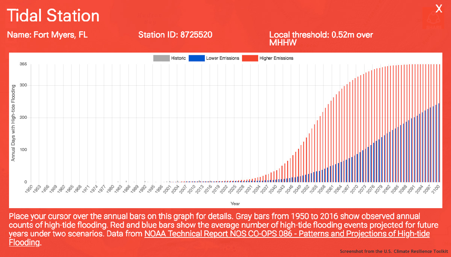
Task: Click the 'Year' axis title below the chart
Action: tap(235, 204)
